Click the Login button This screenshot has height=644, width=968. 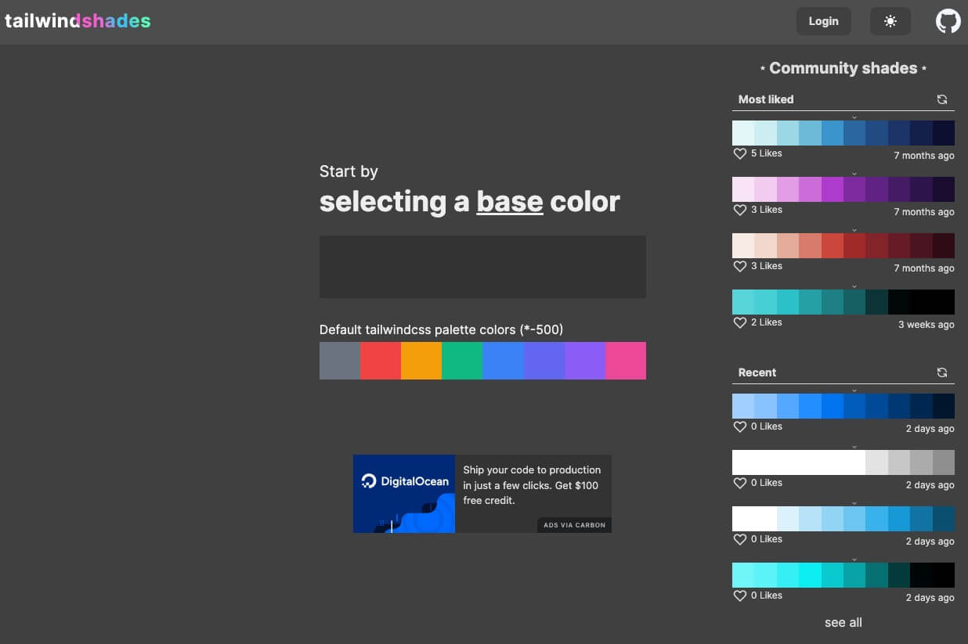(824, 21)
